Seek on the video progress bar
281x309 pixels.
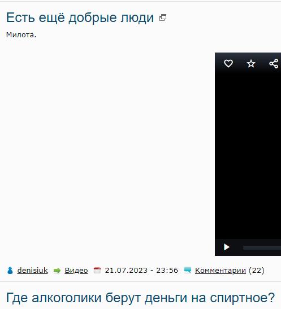(262, 247)
